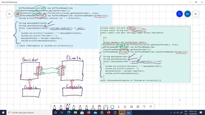Switch to the orange highlighted taskbar app
The image size is (205, 115).
coord(122,112)
